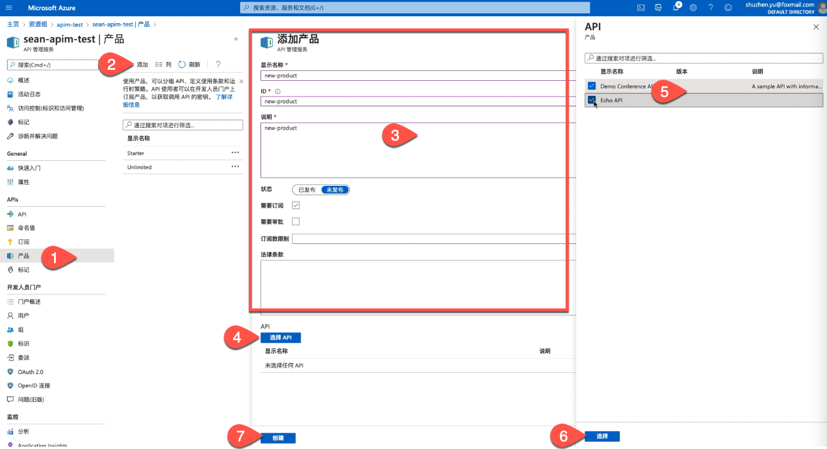Open the ellipsis menu for Unlimited
The height and width of the screenshot is (449, 827).
235,167
